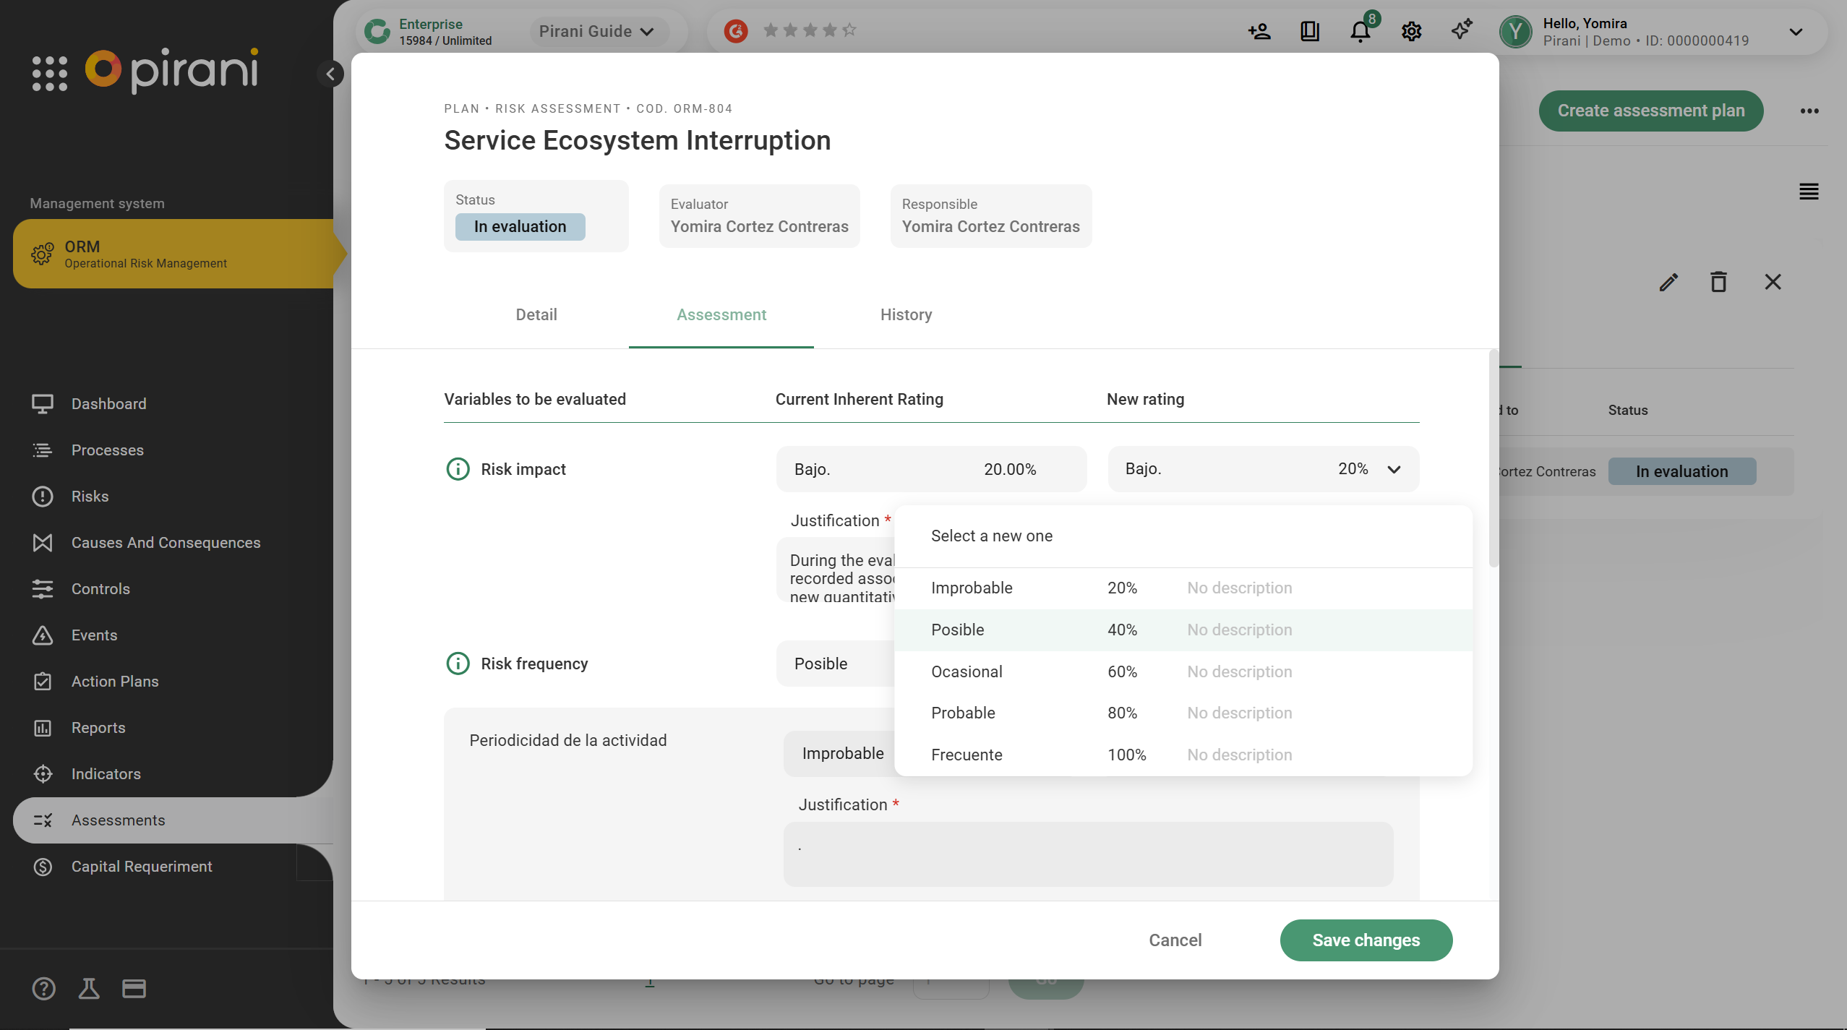Switch to the Detail tab
1847x1030 pixels.
coord(536,314)
